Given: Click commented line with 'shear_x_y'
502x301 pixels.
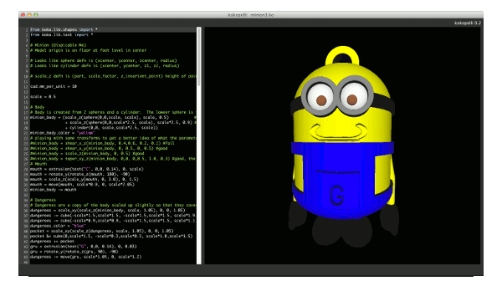Looking at the screenshot, I should pos(99,149).
